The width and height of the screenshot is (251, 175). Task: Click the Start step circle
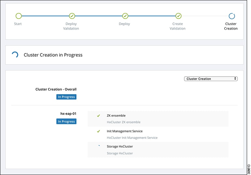pos(19,16)
